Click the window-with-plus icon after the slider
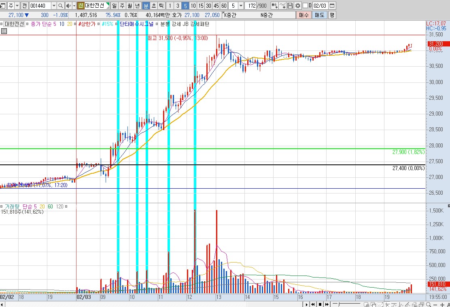This screenshot has width=450, height=307. pyautogui.click(x=367, y=305)
